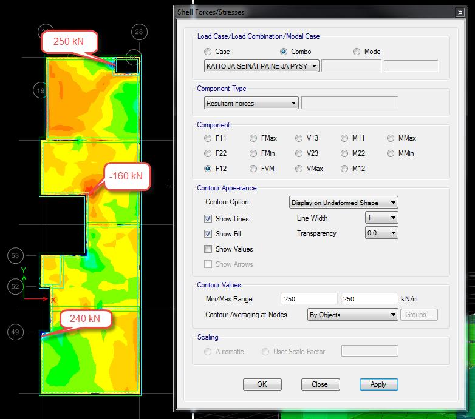Image resolution: width=475 pixels, height=419 pixels.
Task: Choose the FVM component
Action: point(253,169)
